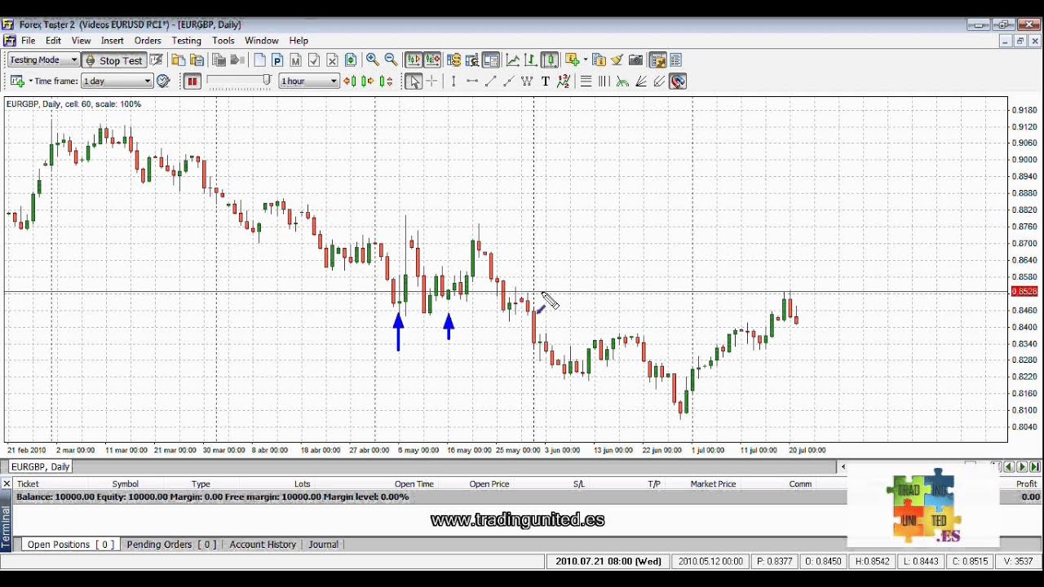Viewport: 1044px width, 587px height.
Task: Select the W wave symbols tool
Action: pyautogui.click(x=527, y=81)
